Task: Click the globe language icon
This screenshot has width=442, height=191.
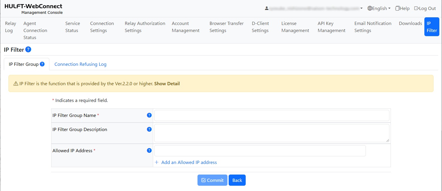Action: (x=370, y=9)
